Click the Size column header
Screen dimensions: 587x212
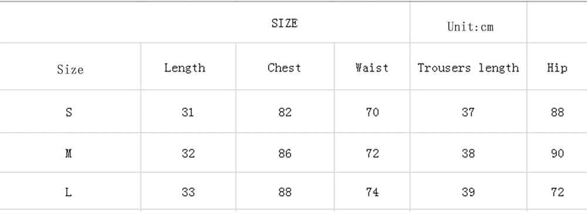click(70, 69)
